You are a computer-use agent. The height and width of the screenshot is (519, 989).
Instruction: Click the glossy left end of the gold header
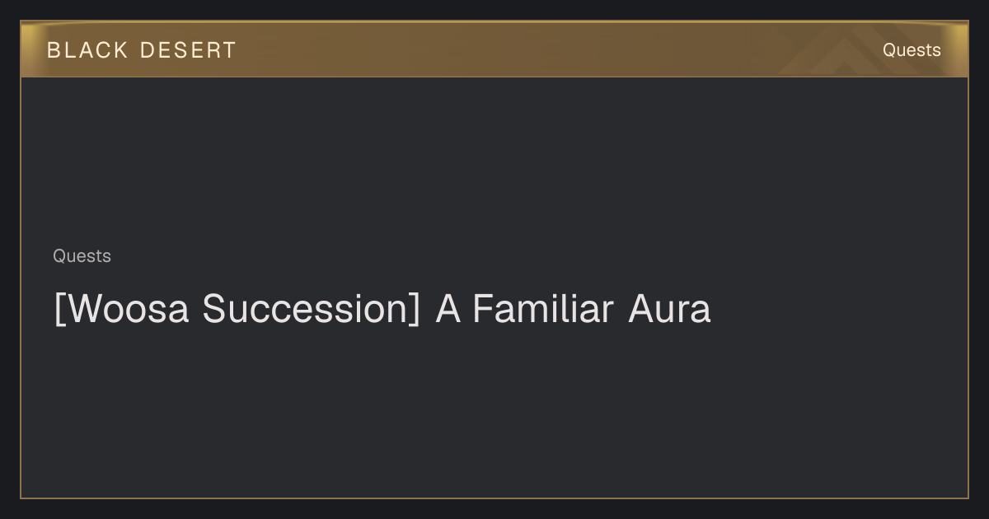[x=33, y=49]
